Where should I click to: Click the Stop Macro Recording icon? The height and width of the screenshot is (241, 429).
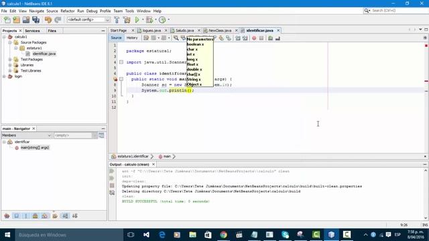tap(261, 38)
